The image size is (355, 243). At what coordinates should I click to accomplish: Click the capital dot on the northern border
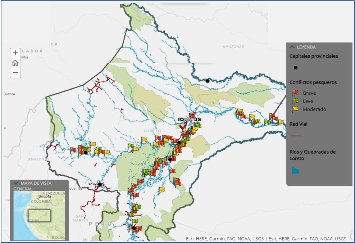coord(207,81)
